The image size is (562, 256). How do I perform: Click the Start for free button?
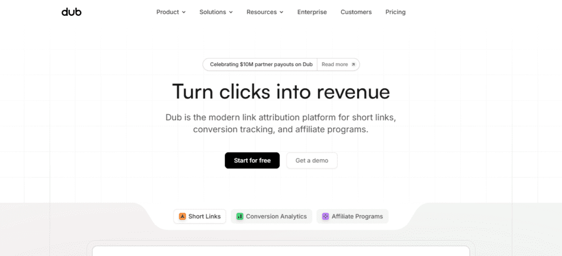[x=252, y=161]
